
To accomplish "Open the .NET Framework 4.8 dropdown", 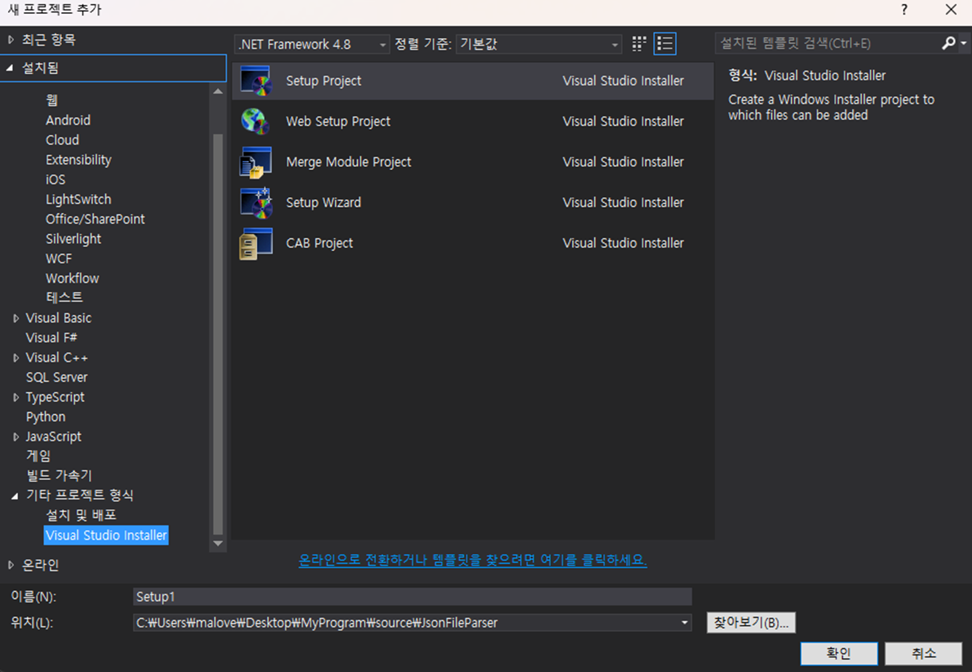I will pyautogui.click(x=312, y=44).
